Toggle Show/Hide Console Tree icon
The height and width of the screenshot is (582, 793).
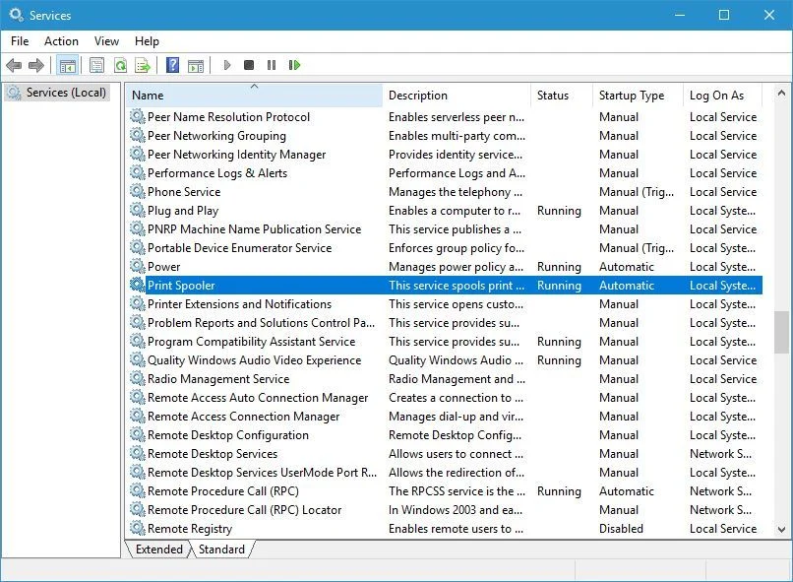point(67,65)
